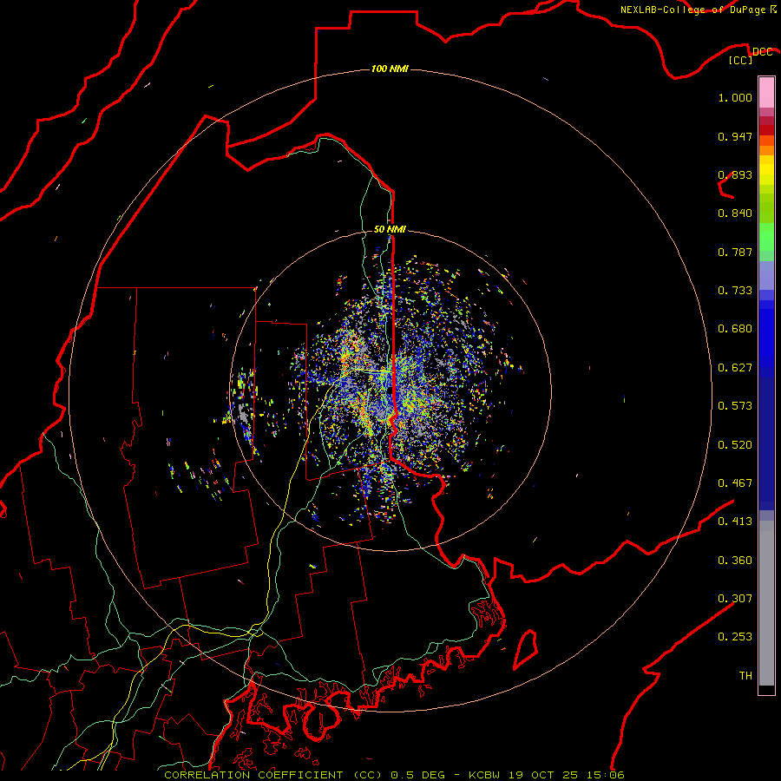Viewport: 781px width, 781px height.
Task: Click the 0.787 color scale value
Action: point(735,252)
